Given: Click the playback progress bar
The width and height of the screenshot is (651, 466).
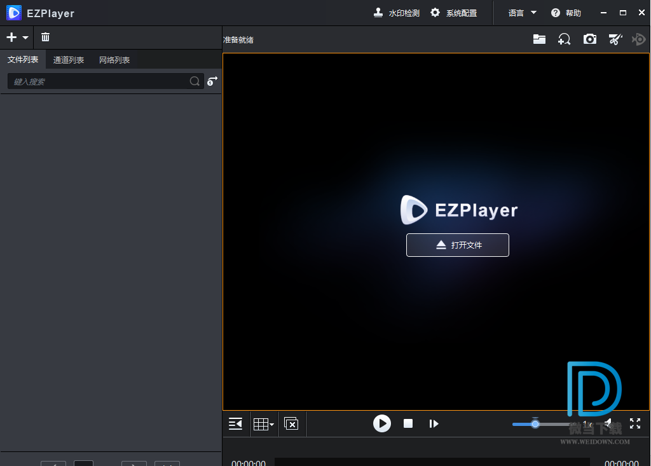Looking at the screenshot, I should tap(432, 462).
